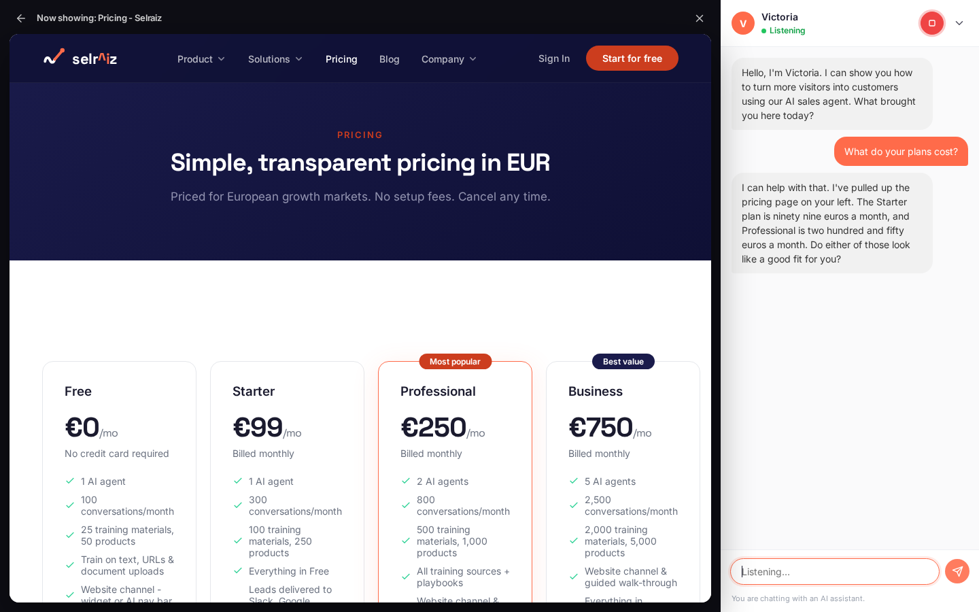979x612 pixels.
Task: Expand the Company menu
Action: pos(449,59)
